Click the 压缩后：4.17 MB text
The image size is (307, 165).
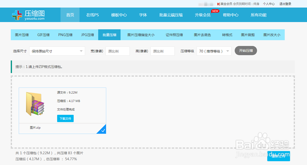coord(69,101)
